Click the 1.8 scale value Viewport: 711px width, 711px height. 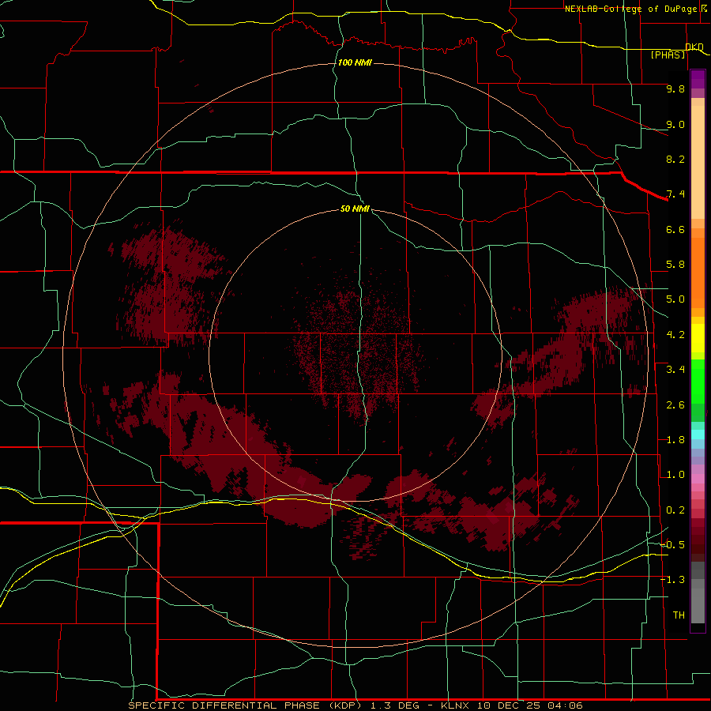click(x=675, y=440)
